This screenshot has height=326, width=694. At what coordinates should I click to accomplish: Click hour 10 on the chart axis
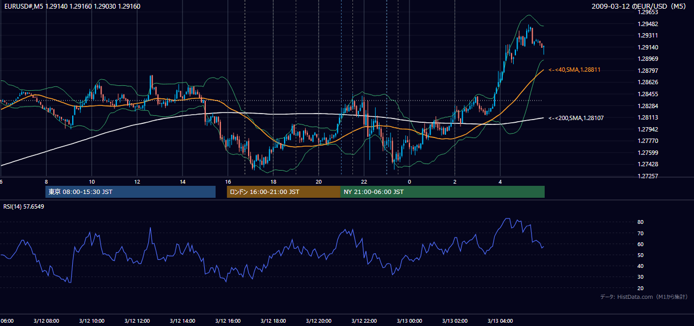point(92,181)
